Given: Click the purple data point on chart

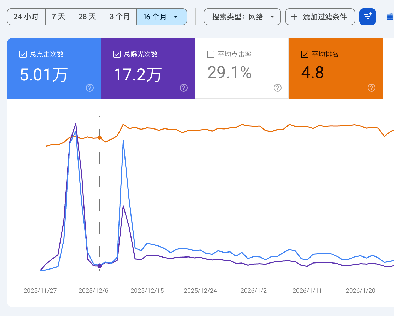Looking at the screenshot, I should point(99,266).
